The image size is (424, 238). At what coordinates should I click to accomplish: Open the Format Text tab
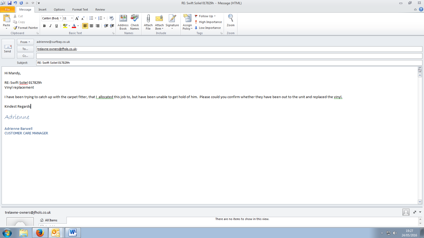click(x=80, y=10)
